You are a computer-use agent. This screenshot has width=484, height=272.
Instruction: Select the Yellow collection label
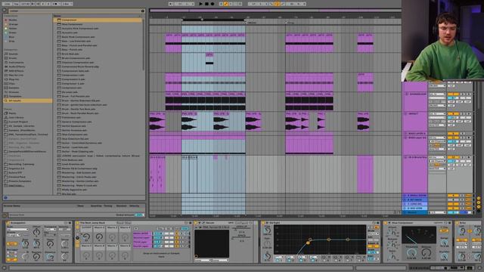tap(13, 29)
